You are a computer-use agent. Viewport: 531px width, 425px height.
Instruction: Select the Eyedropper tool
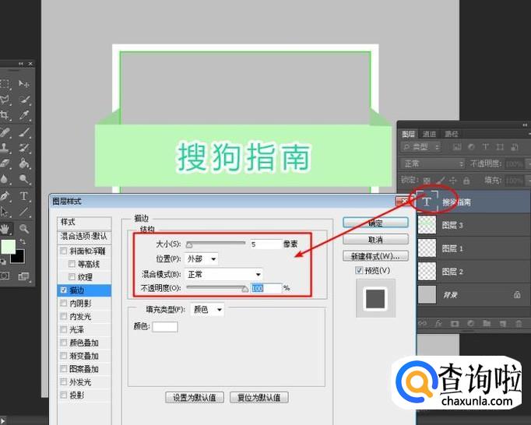(23, 115)
